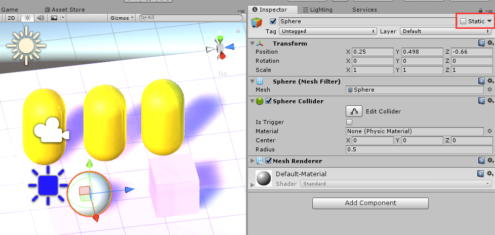
Task: Click the scene view lock icon
Action: [238, 30]
